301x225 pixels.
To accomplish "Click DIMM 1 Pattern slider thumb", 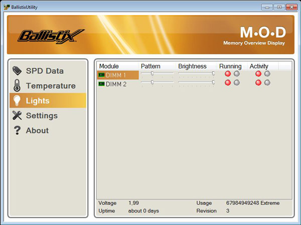I will 152,73.
